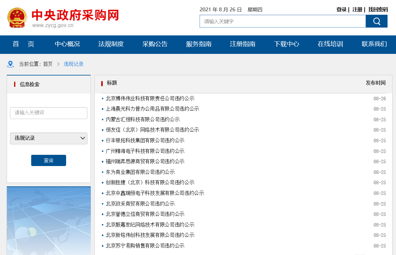Click the search magnifier icon button
Image resolution: width=396 pixels, height=255 pixels.
point(377,21)
